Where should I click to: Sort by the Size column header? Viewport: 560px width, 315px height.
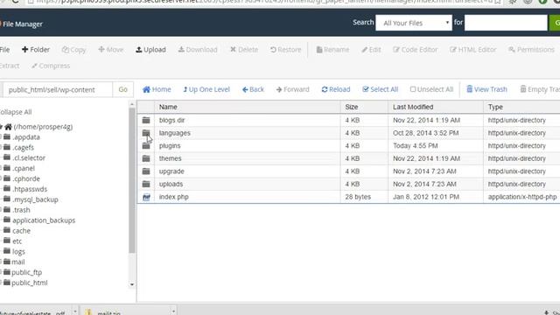tap(364, 107)
